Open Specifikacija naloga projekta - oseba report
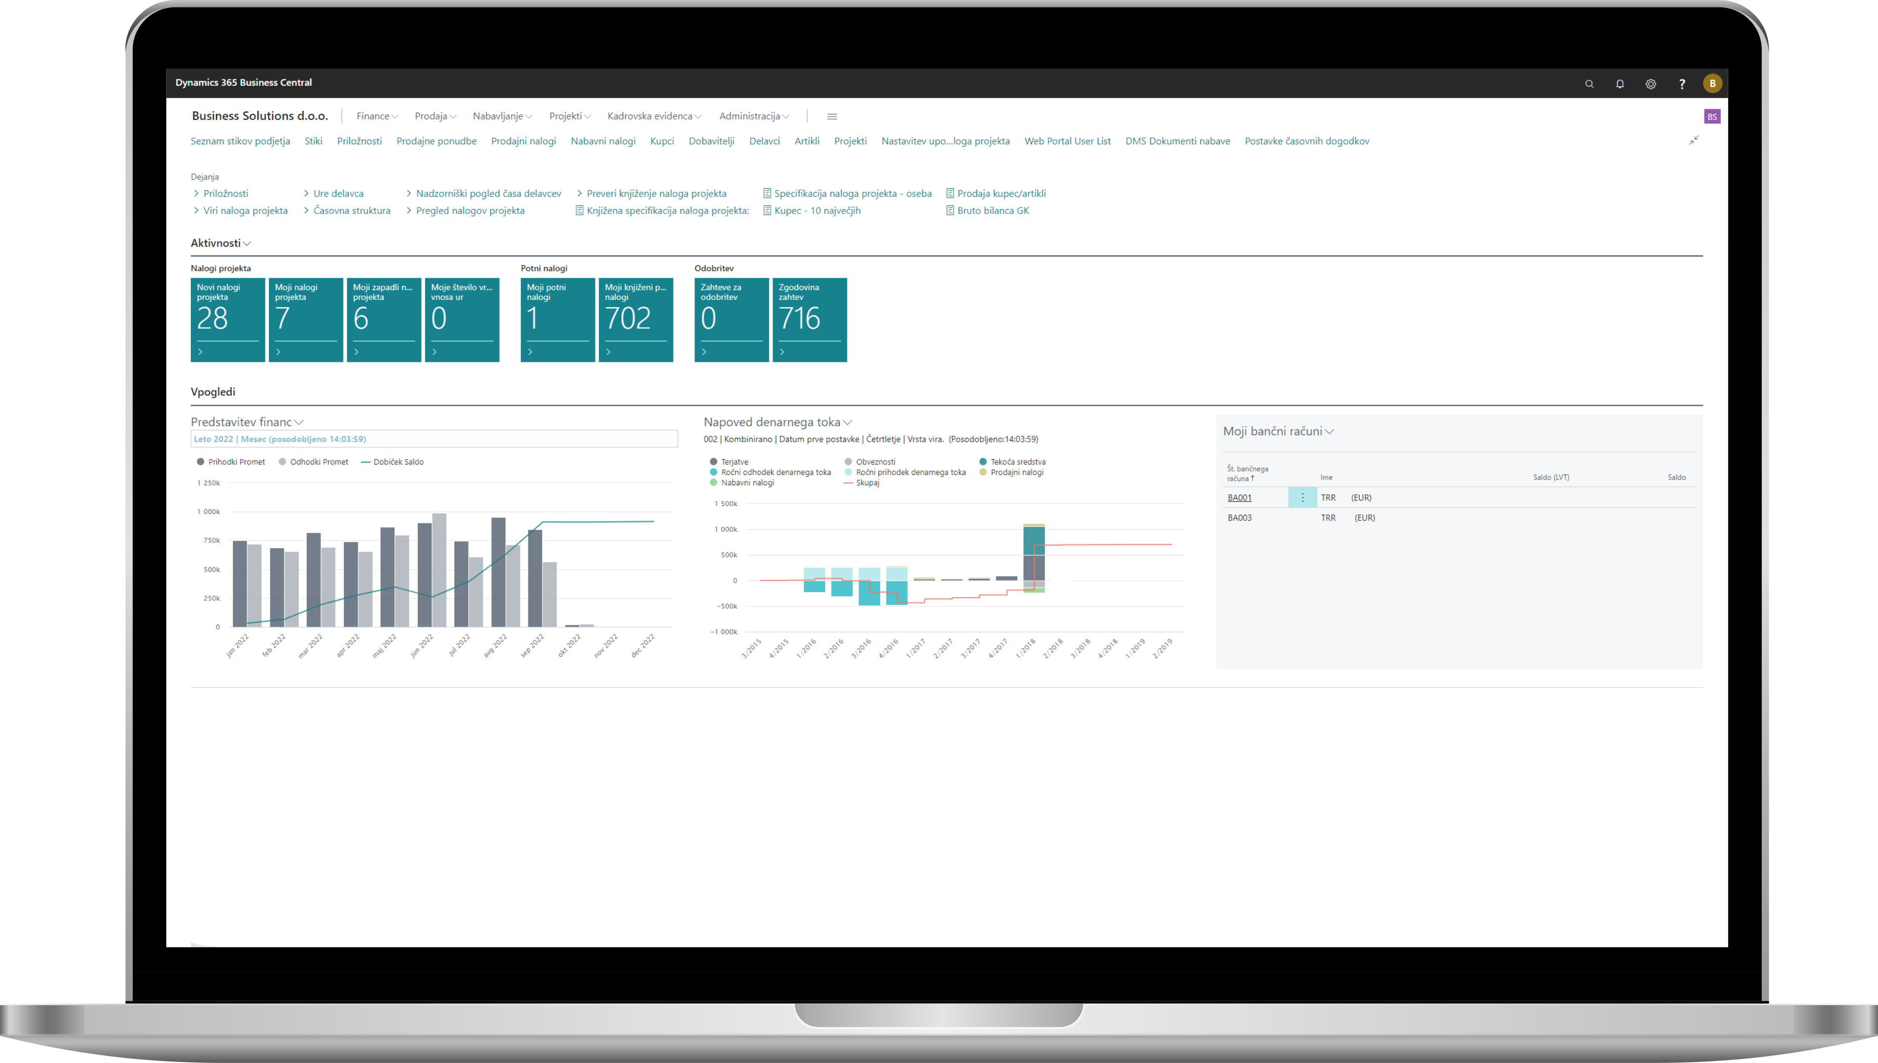The height and width of the screenshot is (1063, 1878). [847, 193]
